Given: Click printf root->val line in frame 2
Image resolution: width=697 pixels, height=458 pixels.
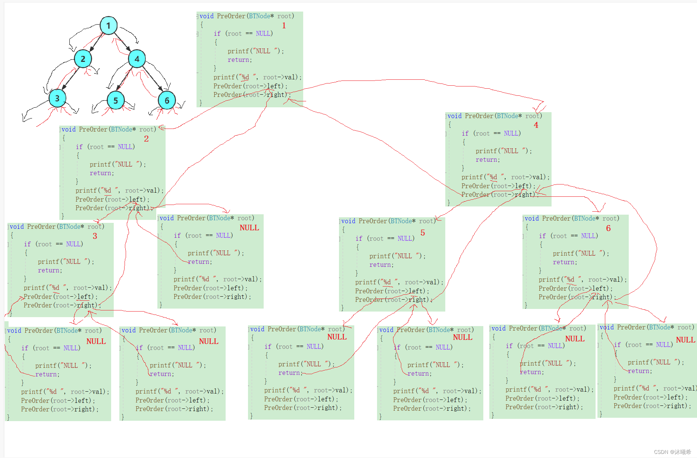Looking at the screenshot, I should pyautogui.click(x=119, y=190).
